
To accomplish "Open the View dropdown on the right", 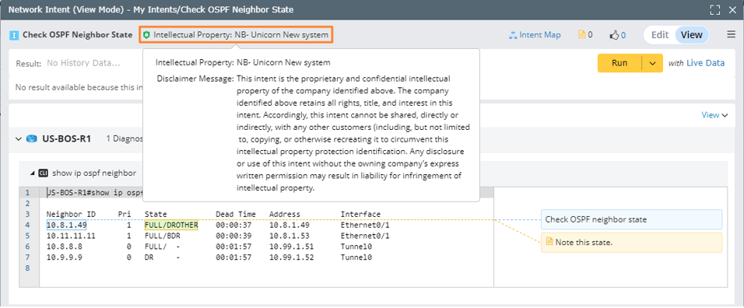I will (x=714, y=114).
